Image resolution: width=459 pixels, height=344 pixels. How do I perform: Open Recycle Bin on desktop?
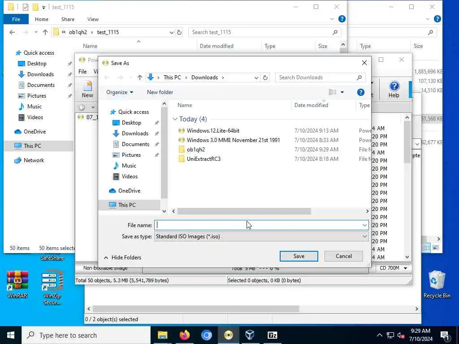coord(437,284)
